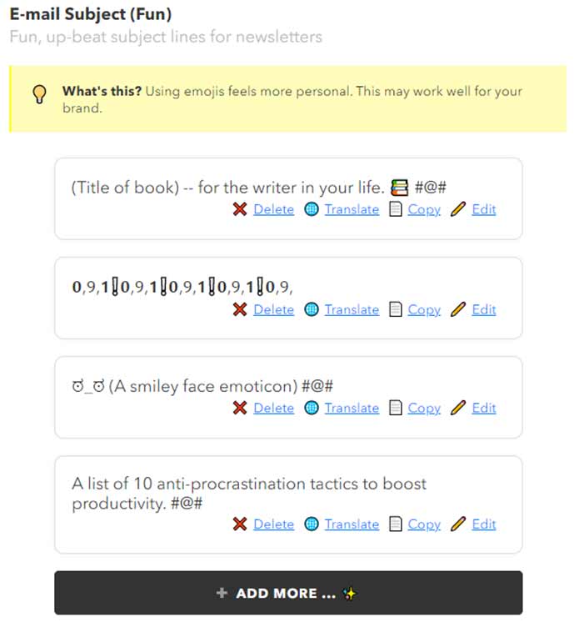Click the copy page icon on anti-procrastination card

(x=396, y=524)
